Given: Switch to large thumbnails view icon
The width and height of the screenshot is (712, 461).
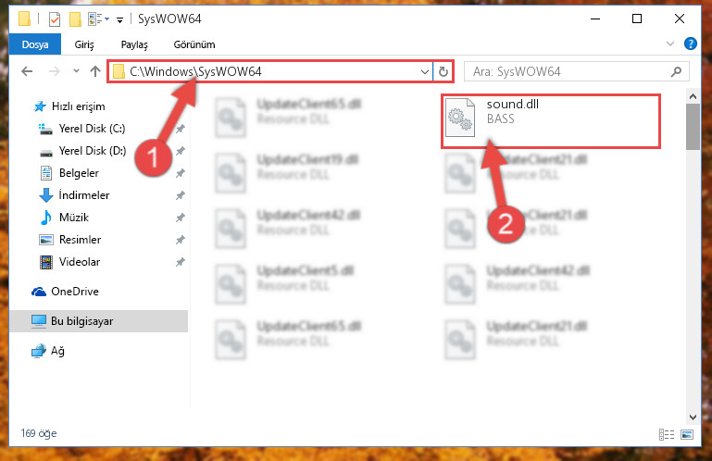Looking at the screenshot, I should [687, 435].
